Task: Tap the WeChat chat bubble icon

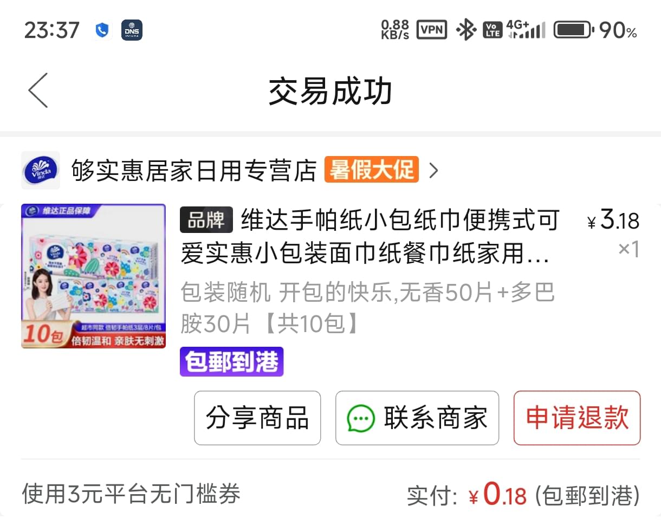Action: (361, 418)
